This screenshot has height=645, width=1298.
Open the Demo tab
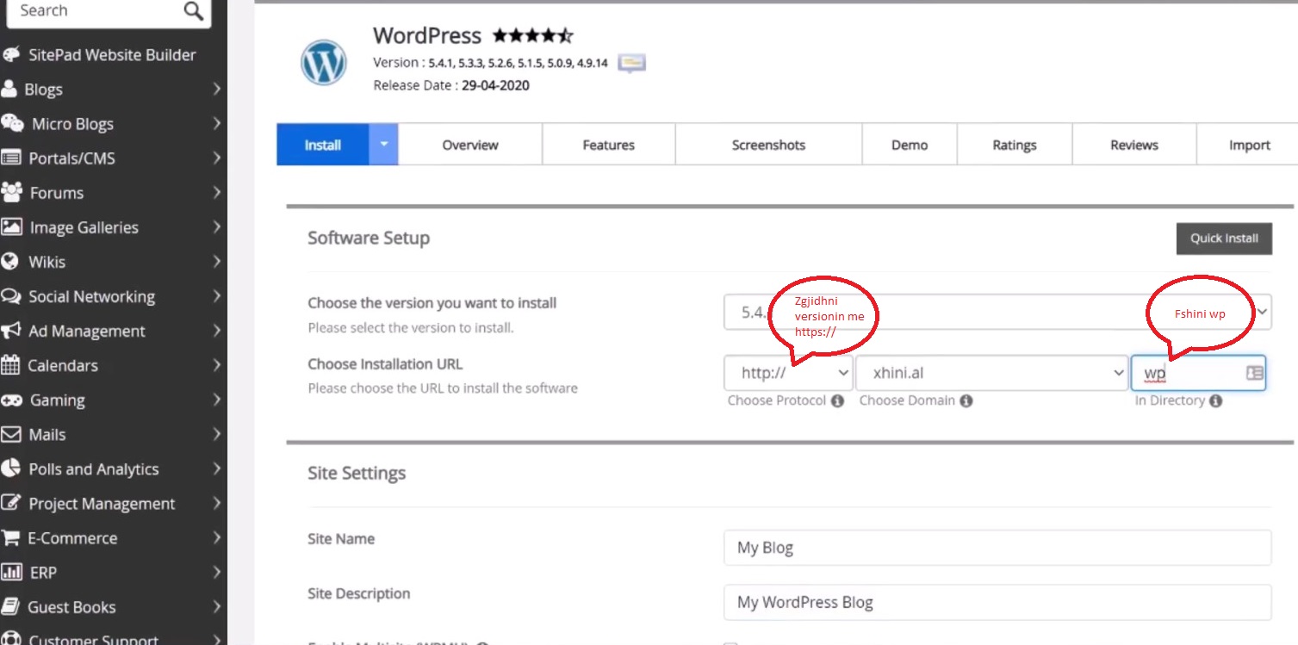(x=910, y=145)
